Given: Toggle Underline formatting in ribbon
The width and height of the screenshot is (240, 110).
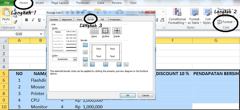Looking at the screenshot, I should coord(39,20).
